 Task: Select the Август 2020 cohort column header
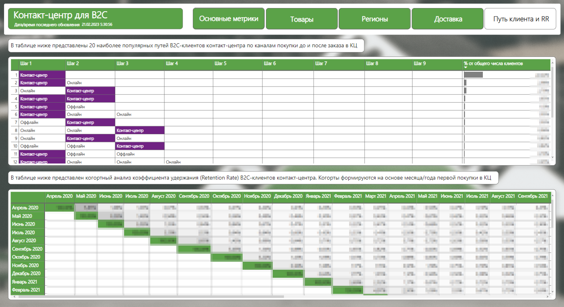(163, 196)
